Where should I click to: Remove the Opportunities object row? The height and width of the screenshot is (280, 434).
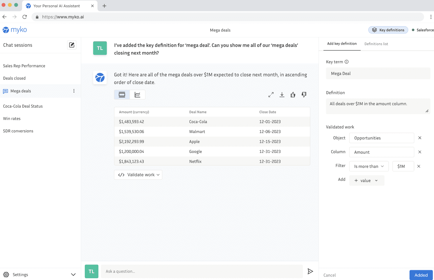[x=420, y=138]
